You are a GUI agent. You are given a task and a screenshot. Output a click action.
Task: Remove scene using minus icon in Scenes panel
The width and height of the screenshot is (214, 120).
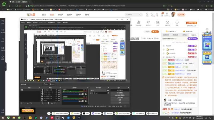[x=25, y=103]
